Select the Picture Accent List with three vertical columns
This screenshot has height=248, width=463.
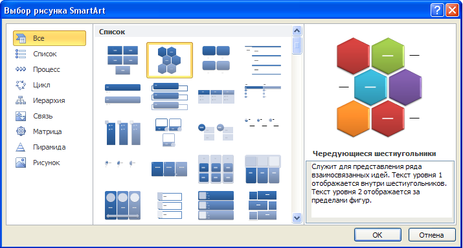coord(122,133)
